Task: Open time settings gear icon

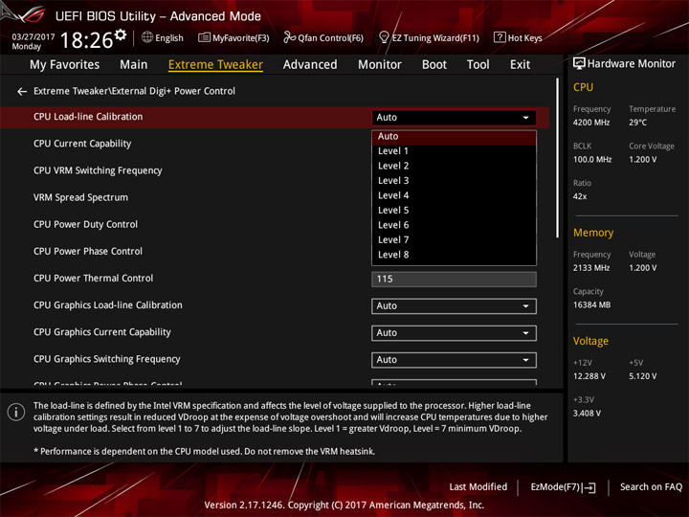Action: pos(121,34)
